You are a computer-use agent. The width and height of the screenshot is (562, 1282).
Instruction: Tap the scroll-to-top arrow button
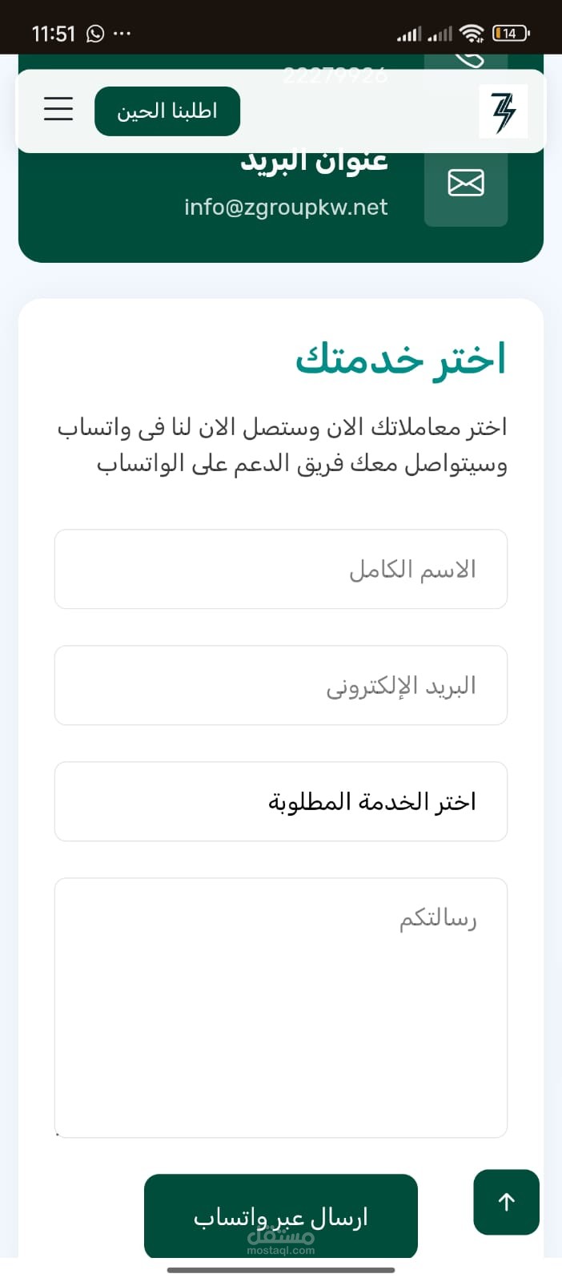point(506,1202)
